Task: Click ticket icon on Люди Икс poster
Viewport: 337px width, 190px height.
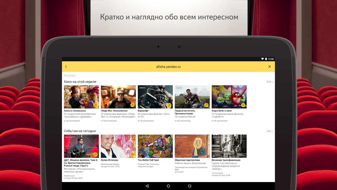Action: [132, 105]
